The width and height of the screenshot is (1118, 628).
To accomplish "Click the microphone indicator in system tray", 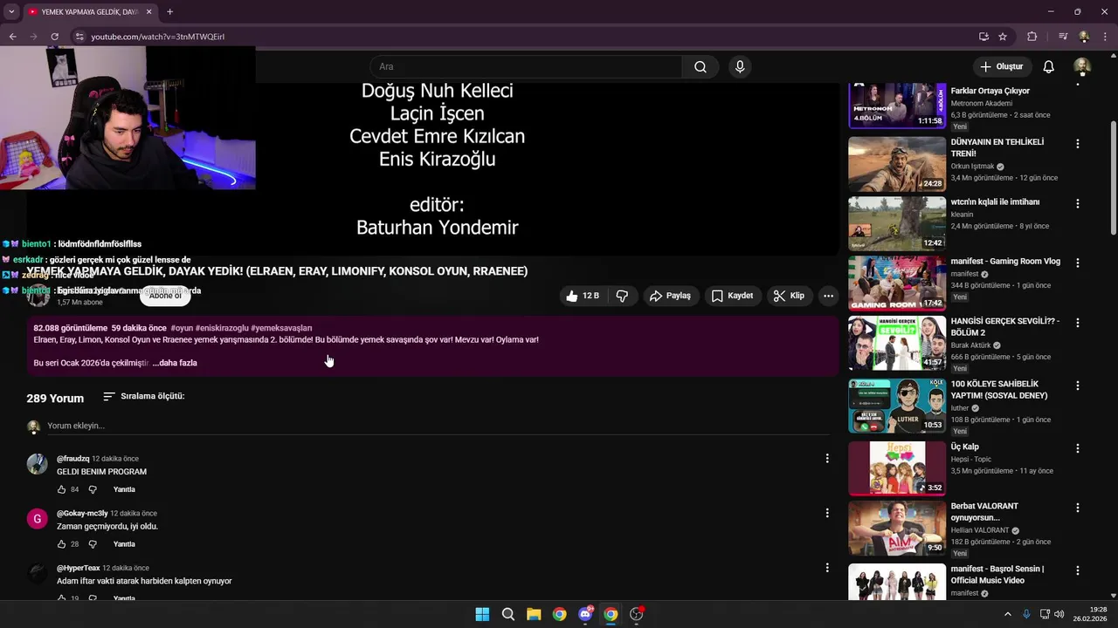I will [x=1026, y=614].
